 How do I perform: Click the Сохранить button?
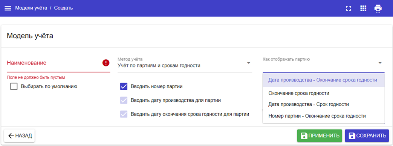click(367, 135)
